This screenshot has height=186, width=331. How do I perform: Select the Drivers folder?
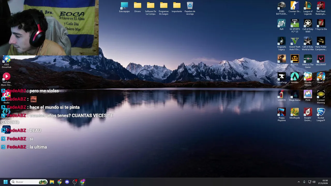[x=138, y=7]
